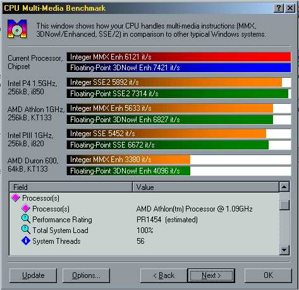Image resolution: width=299 pixels, height=290 pixels.
Task: Click the 'AMD Athlon 1GHz, 256kB, KT133' label
Action: (x=36, y=113)
